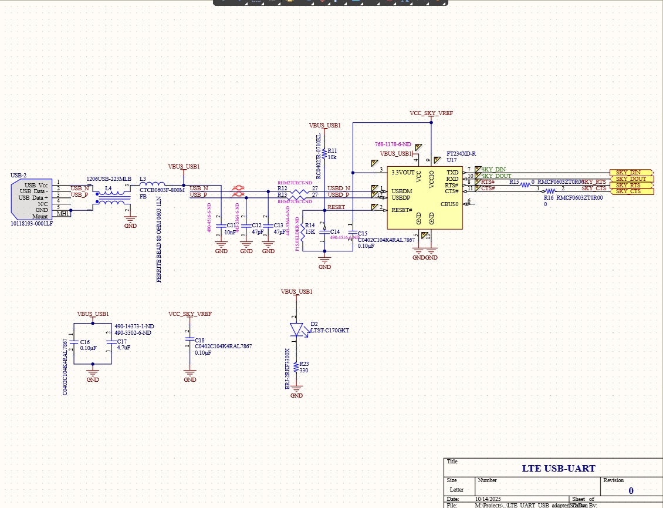Click the GND symbol below L4 choke

[x=130, y=222]
